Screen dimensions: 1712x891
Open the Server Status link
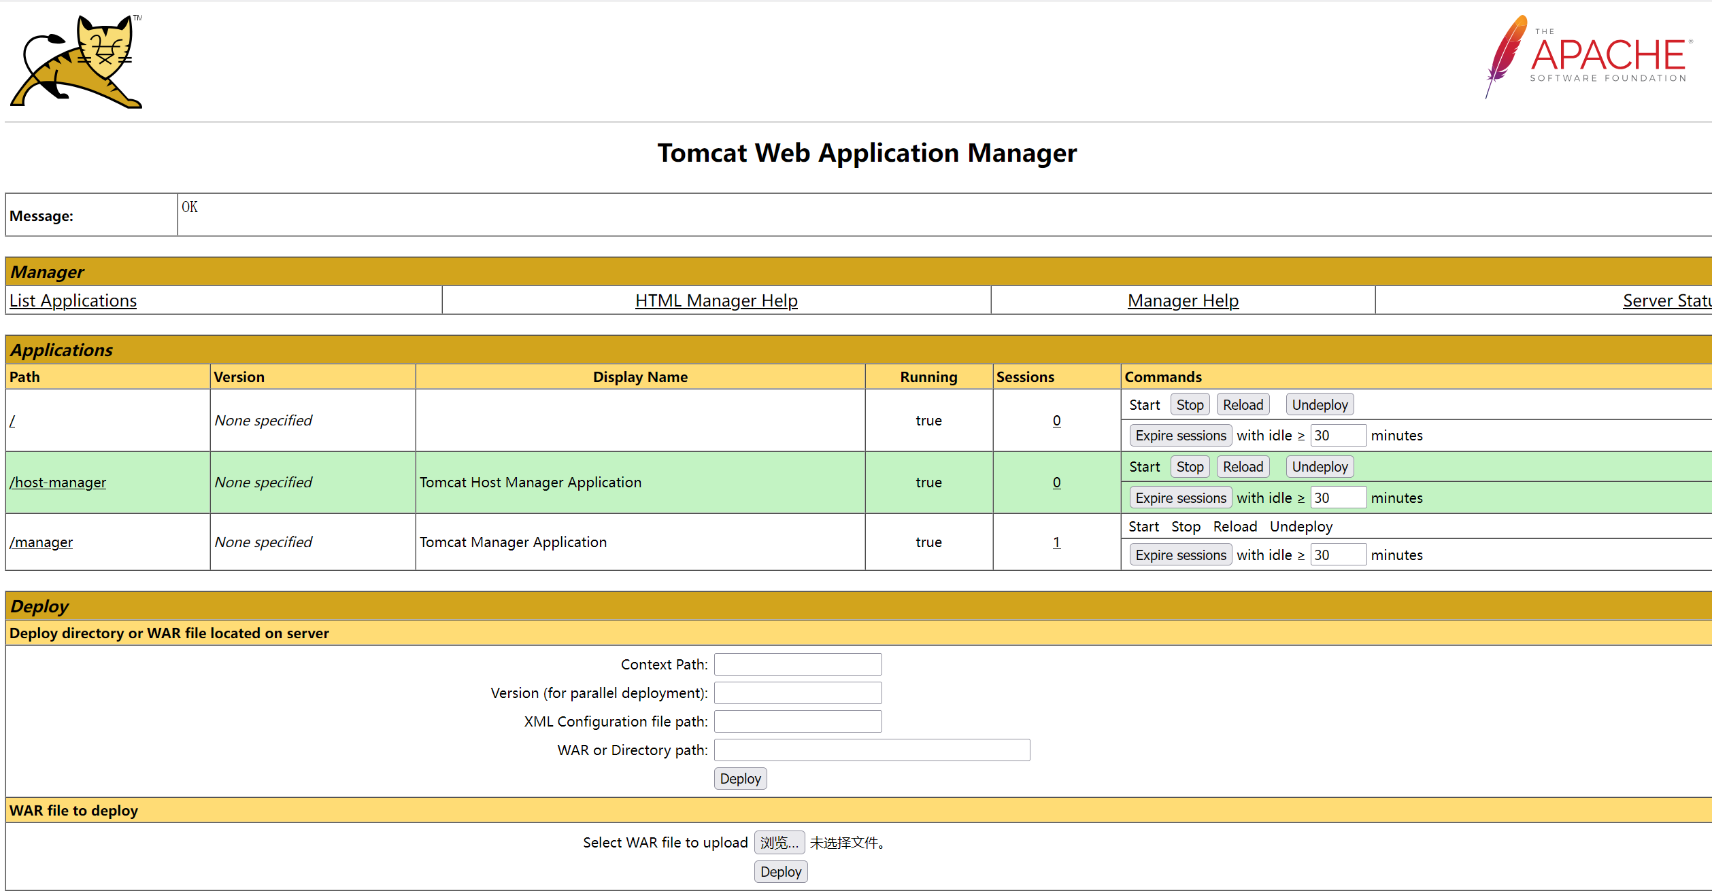(1665, 300)
